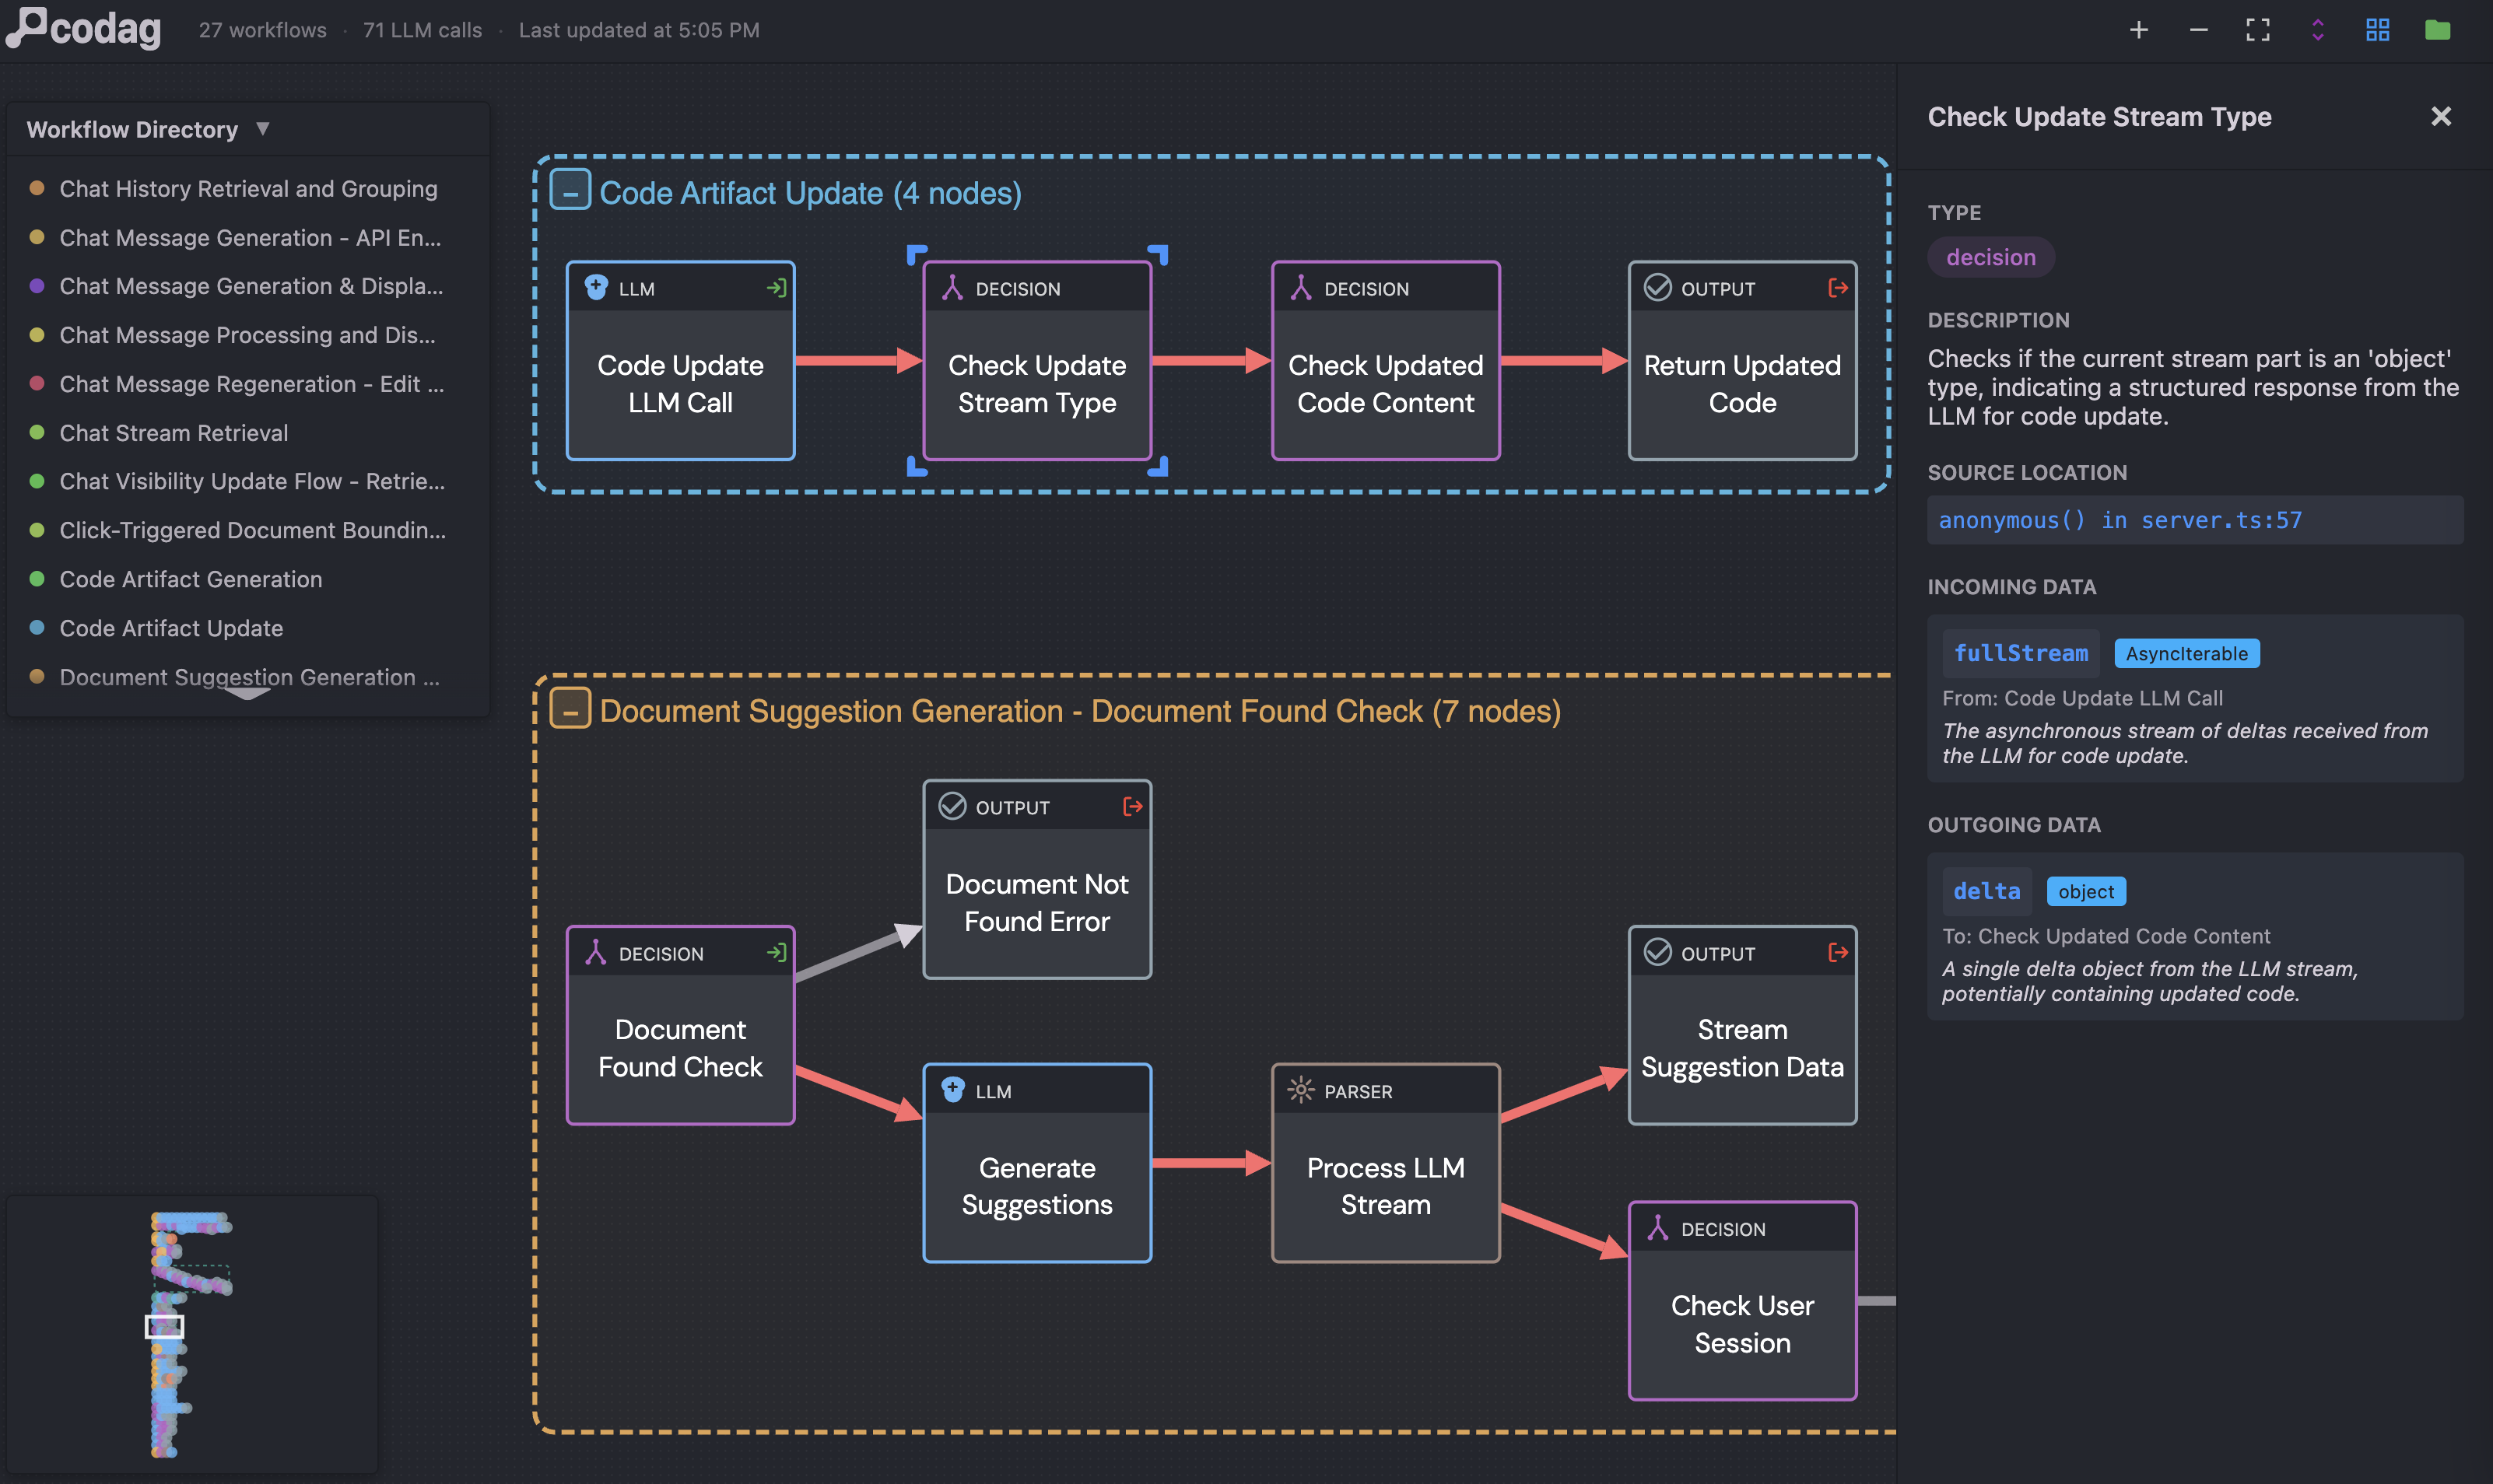Select Code Artifact Generation workflow
Screen dimensions: 2493x1484
[190, 579]
